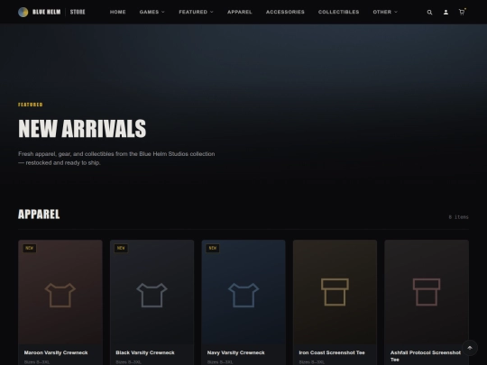
Task: Click the Navy Varsity Crewneck title
Action: point(236,352)
